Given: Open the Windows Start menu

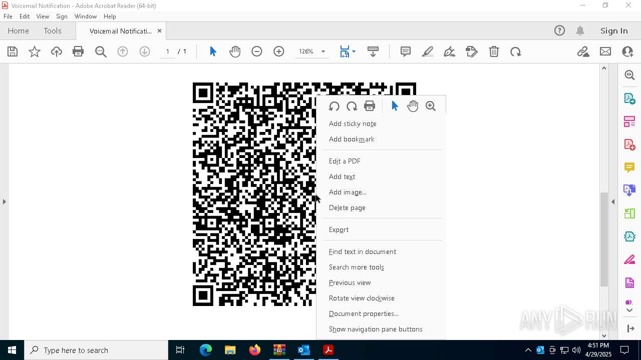Looking at the screenshot, I should click(12, 350).
